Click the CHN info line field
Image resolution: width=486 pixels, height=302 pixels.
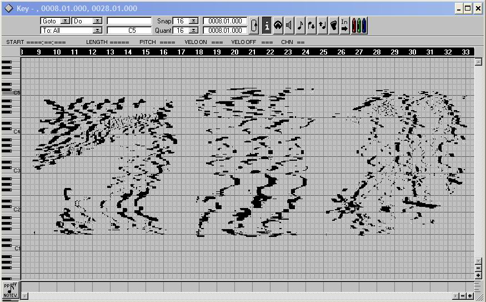coord(293,42)
